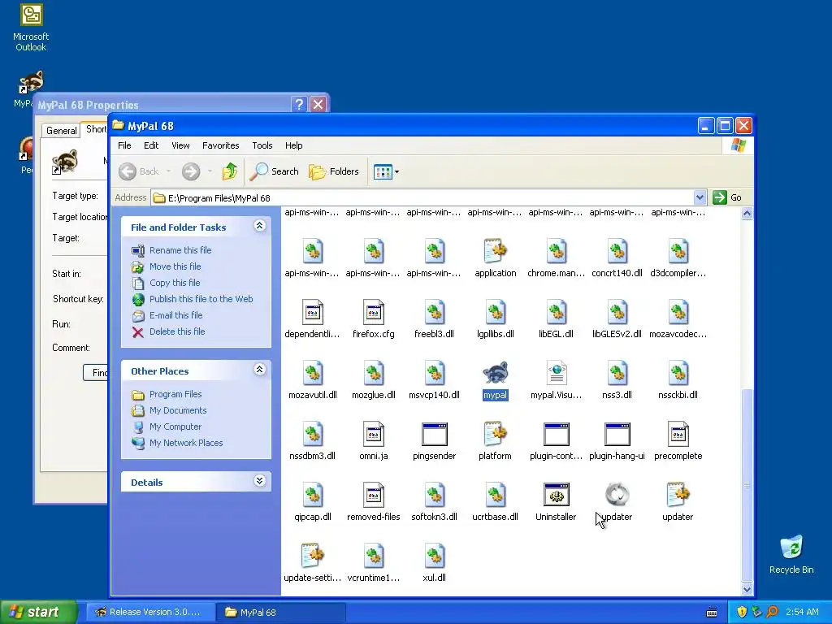Viewport: 832px width, 624px height.
Task: Click the help button in MyPal 68 Properties
Action: coord(299,104)
